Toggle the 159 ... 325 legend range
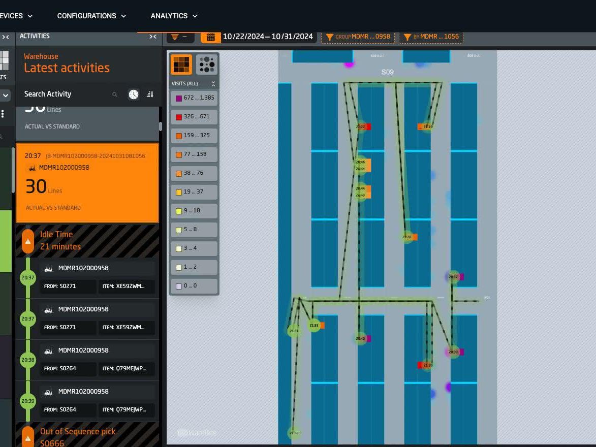596x447 pixels. pyautogui.click(x=194, y=136)
